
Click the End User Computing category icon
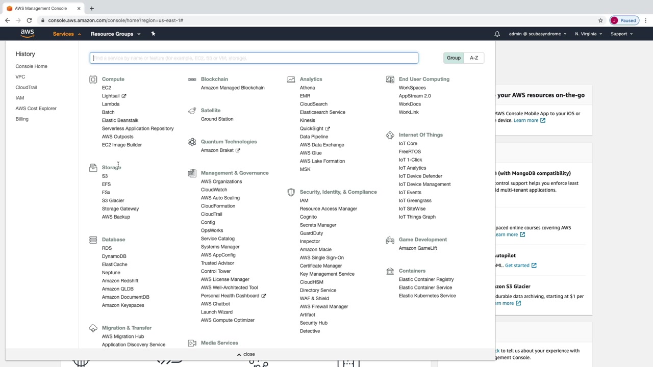[x=390, y=79]
